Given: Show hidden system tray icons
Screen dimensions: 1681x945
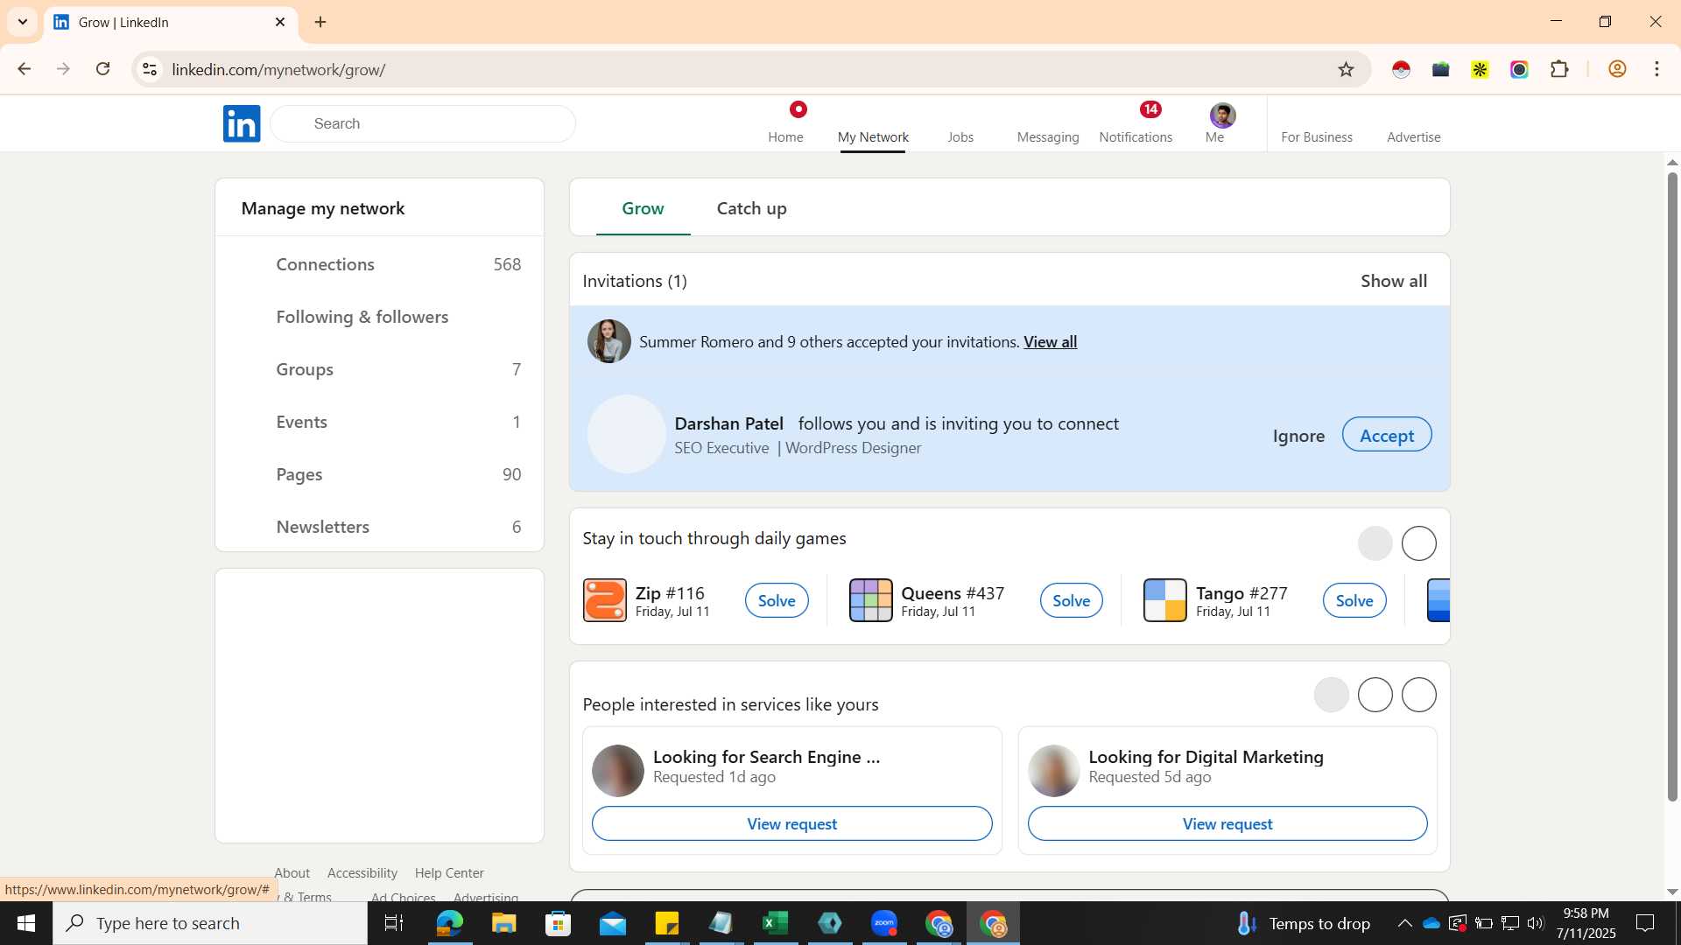Looking at the screenshot, I should pyautogui.click(x=1404, y=923).
